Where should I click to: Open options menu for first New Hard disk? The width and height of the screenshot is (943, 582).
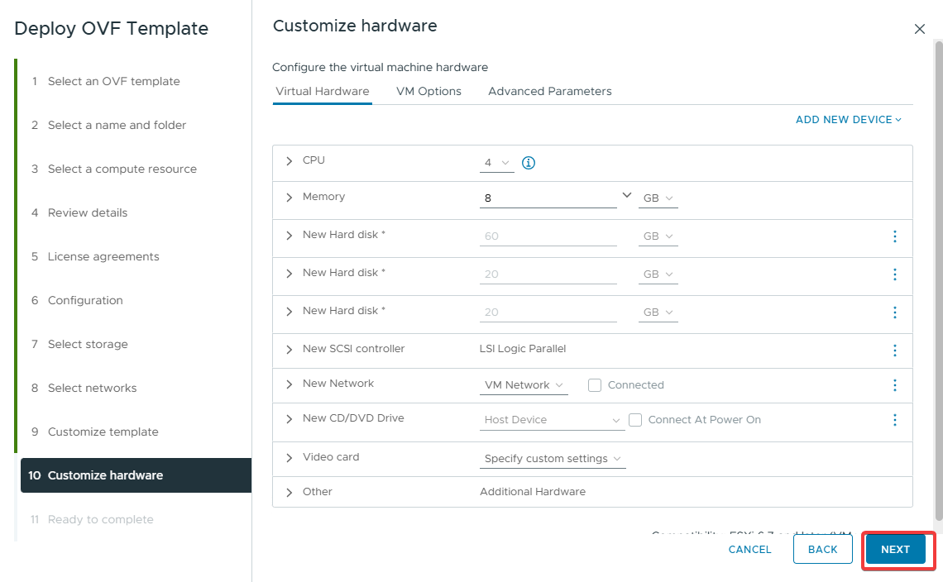(x=894, y=236)
